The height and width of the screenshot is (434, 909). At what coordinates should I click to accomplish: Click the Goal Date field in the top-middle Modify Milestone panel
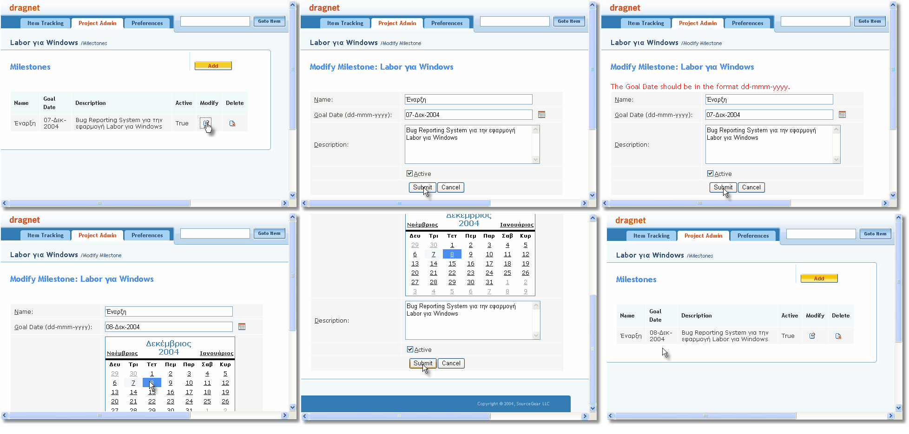pyautogui.click(x=468, y=115)
